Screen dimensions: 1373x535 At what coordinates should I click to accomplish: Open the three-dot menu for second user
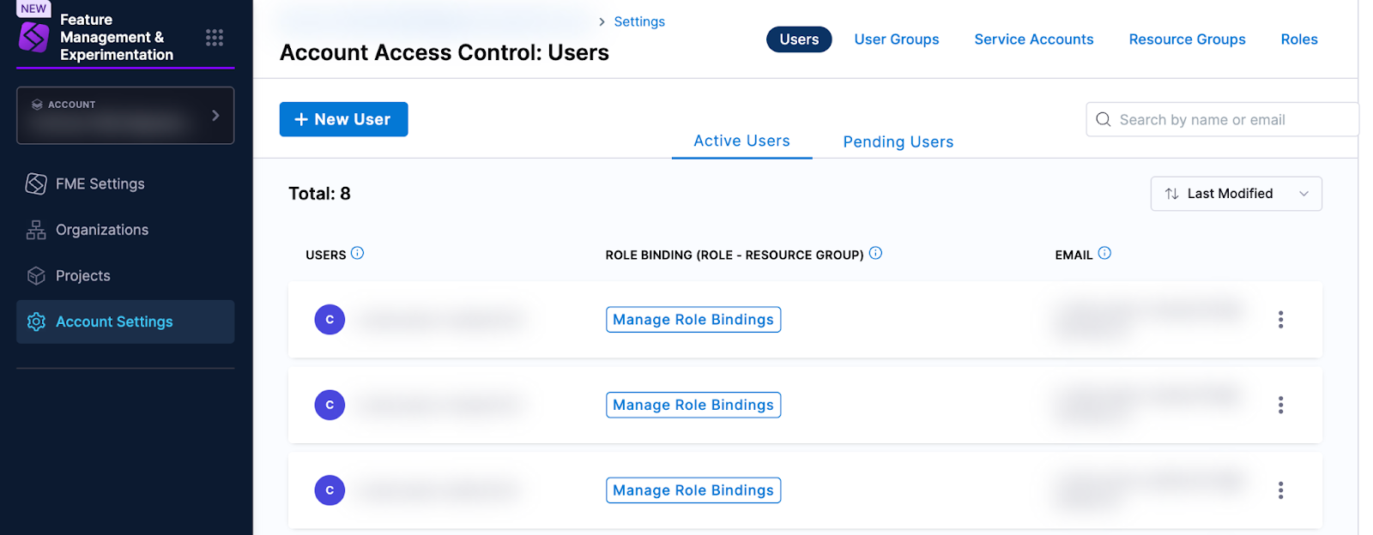click(x=1280, y=405)
